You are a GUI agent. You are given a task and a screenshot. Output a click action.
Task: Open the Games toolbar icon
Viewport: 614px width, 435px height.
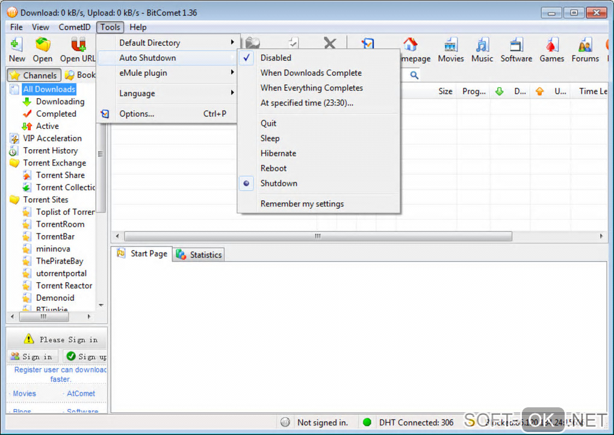[551, 45]
